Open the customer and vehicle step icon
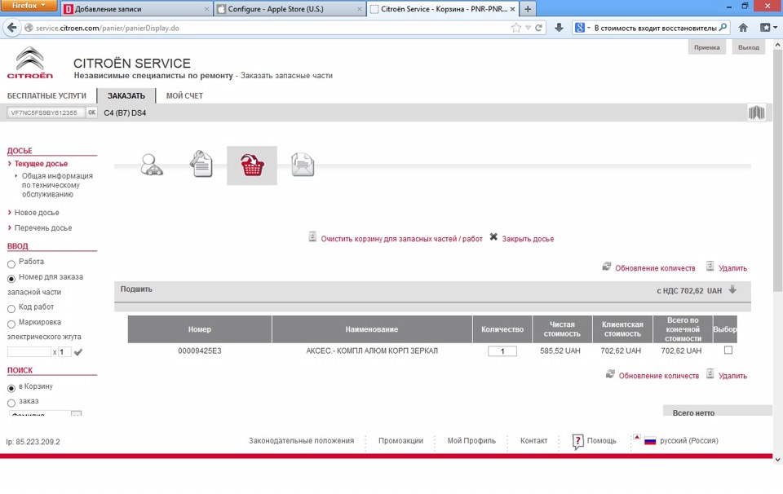 (x=152, y=165)
